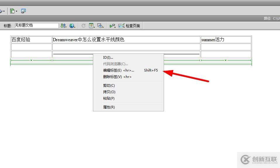Click the 路径: path label at top right

(x=267, y=18)
